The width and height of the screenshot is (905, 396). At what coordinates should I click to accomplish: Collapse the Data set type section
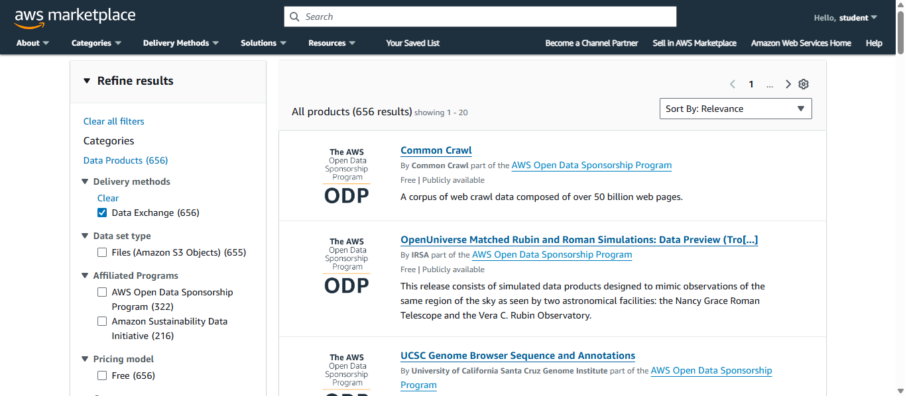click(85, 236)
